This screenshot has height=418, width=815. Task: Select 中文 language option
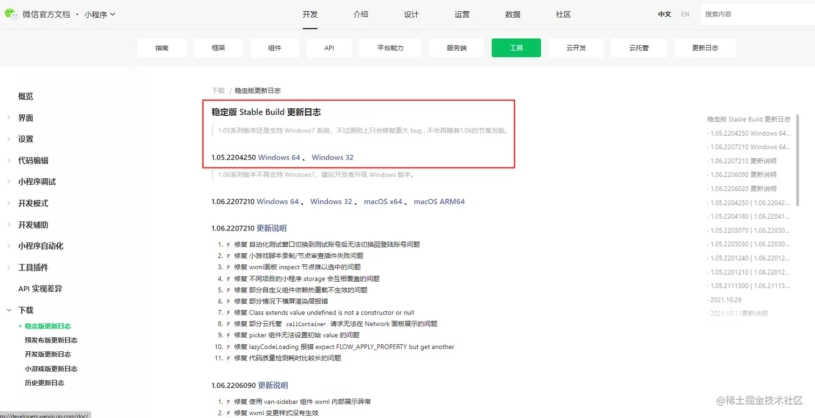[664, 15]
